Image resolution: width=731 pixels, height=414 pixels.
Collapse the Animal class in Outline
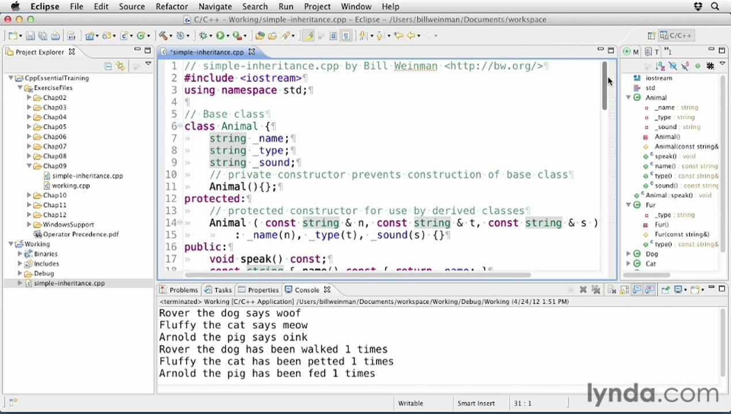pyautogui.click(x=628, y=98)
